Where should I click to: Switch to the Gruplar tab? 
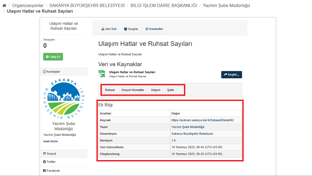(x=131, y=29)
